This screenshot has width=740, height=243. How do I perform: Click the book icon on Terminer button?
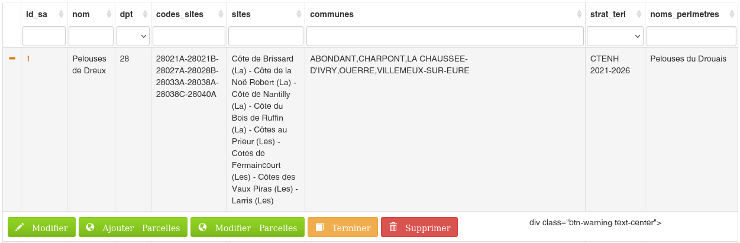(x=319, y=228)
